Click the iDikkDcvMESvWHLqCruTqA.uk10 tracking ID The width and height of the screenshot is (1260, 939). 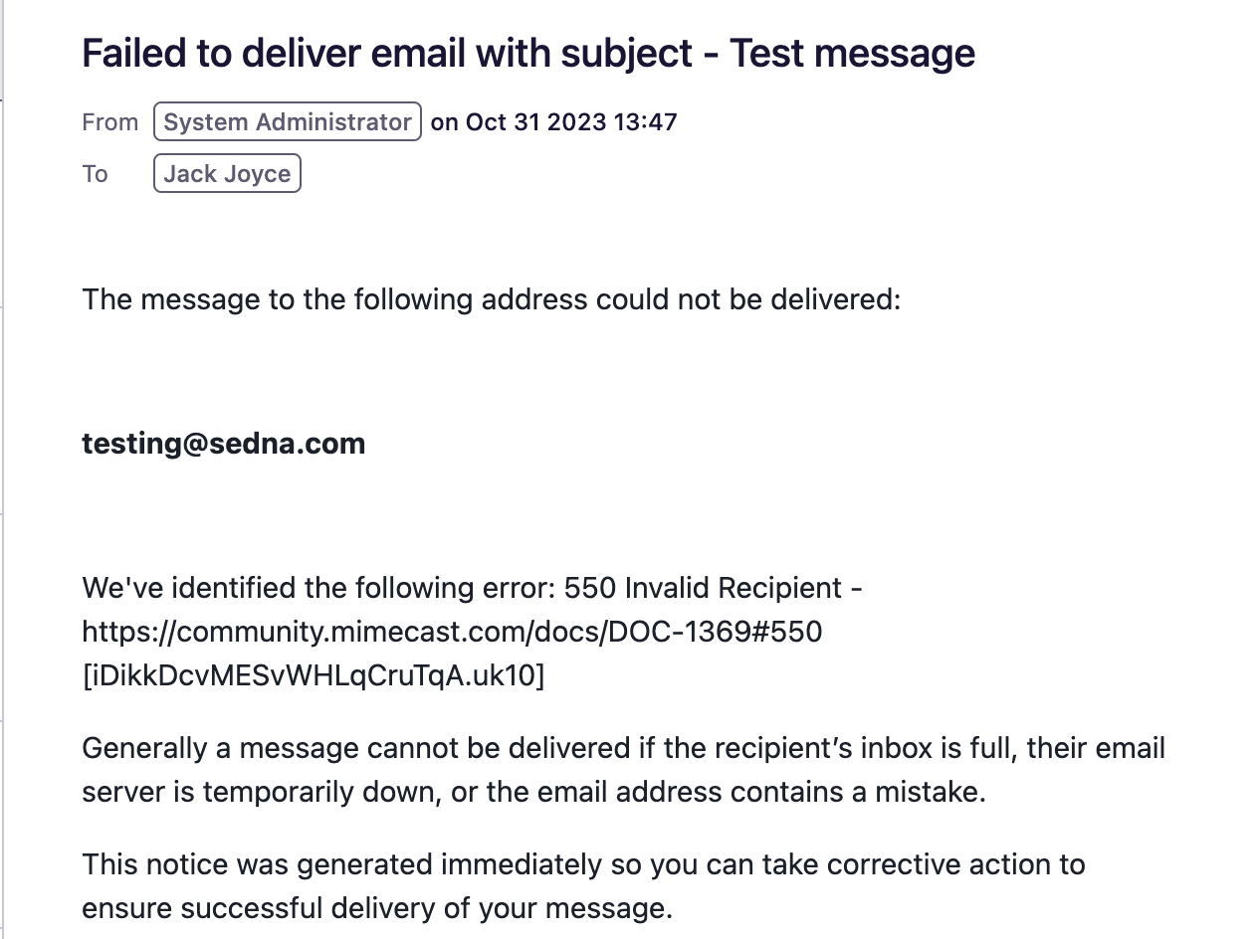click(x=314, y=675)
